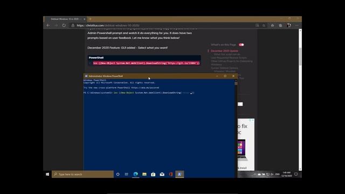Viewport: 345px width, 194px height.
Task: Click highlighted iex PowerShell command on webpage
Action: coord(146,63)
